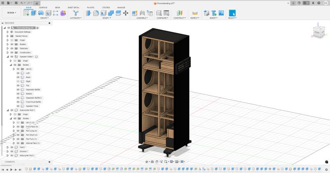
Task: Open the Design workspace dropdown
Action: pos(11,13)
